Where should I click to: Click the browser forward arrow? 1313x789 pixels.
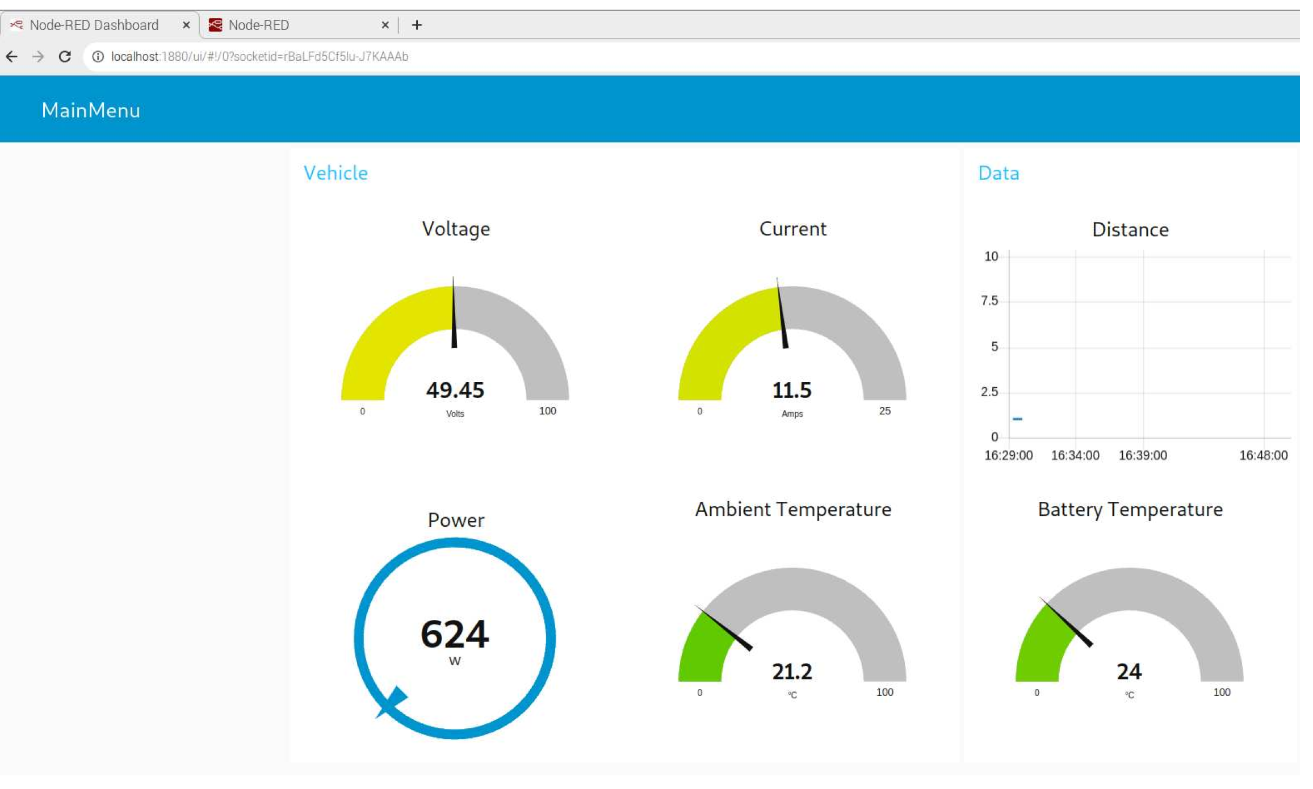point(38,57)
